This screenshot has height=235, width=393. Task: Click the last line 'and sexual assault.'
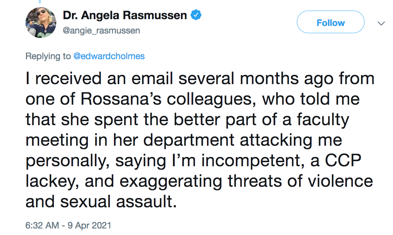coord(101,202)
